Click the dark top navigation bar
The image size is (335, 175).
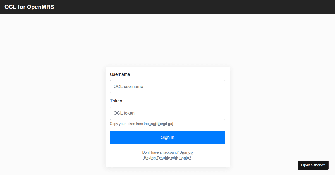(x=195, y=7)
